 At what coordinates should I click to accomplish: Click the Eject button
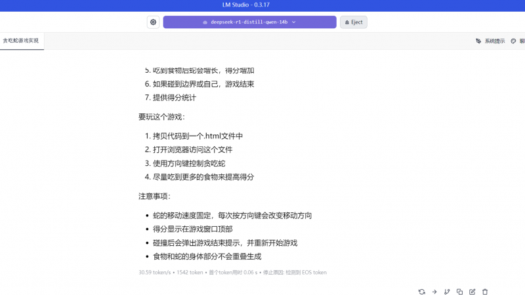(353, 22)
